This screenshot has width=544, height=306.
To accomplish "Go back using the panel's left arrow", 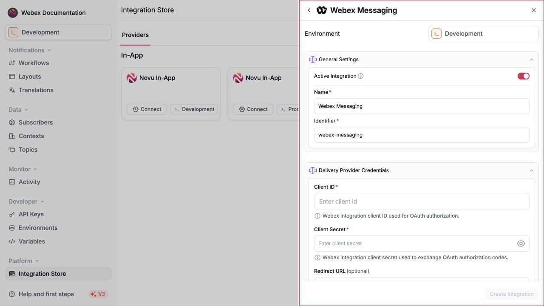I will (x=309, y=10).
